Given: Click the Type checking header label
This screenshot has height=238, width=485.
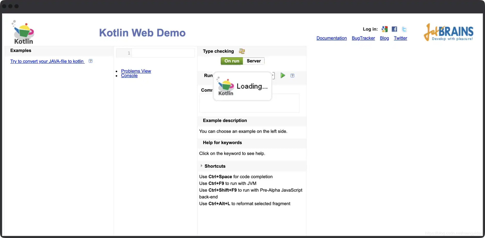Looking at the screenshot, I should point(218,51).
